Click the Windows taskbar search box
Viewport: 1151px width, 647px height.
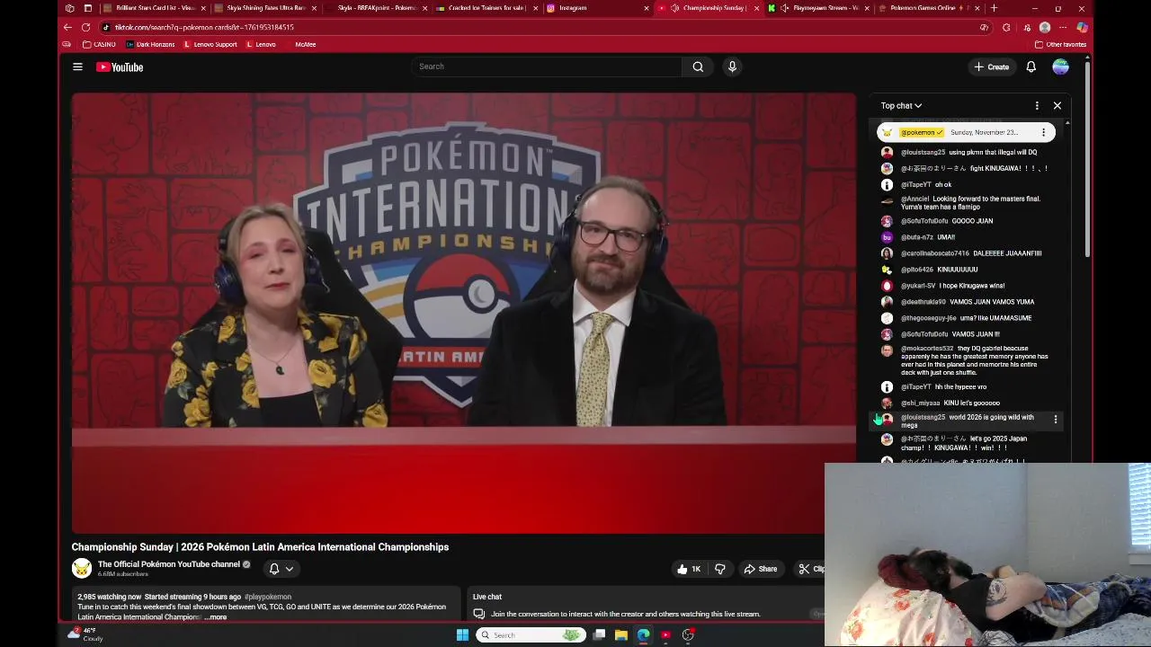coord(530,634)
